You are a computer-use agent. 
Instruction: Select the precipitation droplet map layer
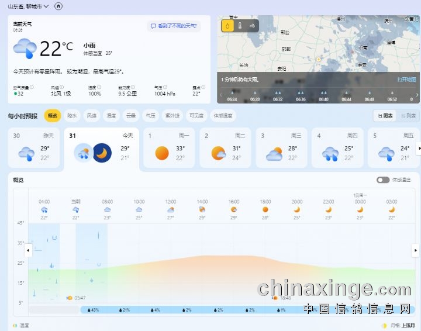coord(227,26)
